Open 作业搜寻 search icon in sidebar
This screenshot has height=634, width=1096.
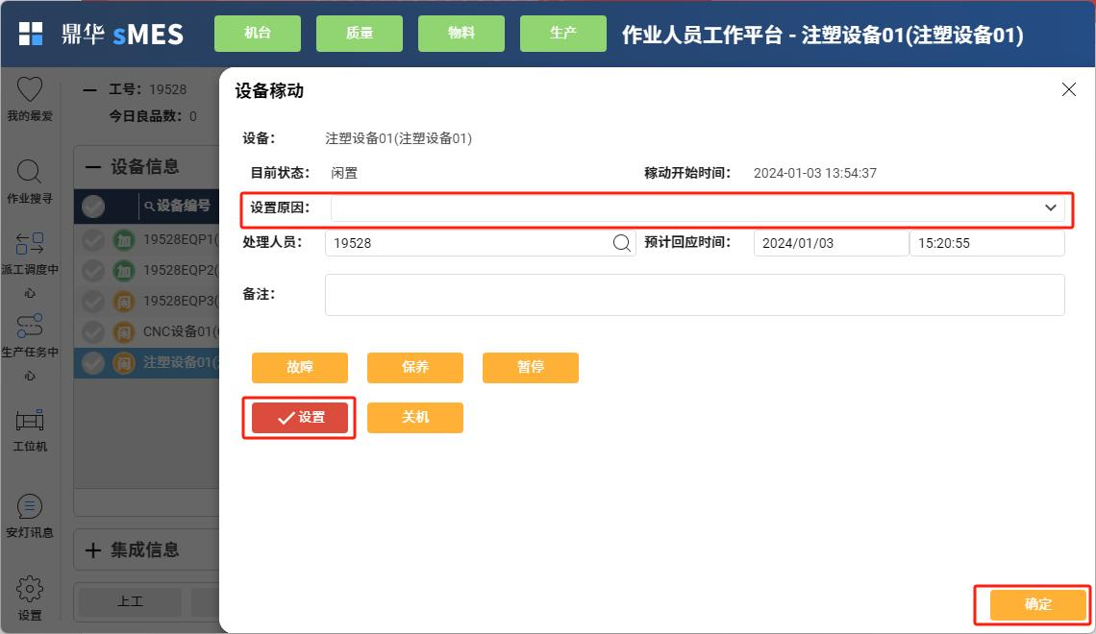[x=30, y=171]
